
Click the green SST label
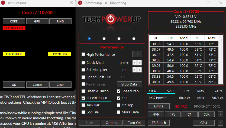click(x=137, y=77)
